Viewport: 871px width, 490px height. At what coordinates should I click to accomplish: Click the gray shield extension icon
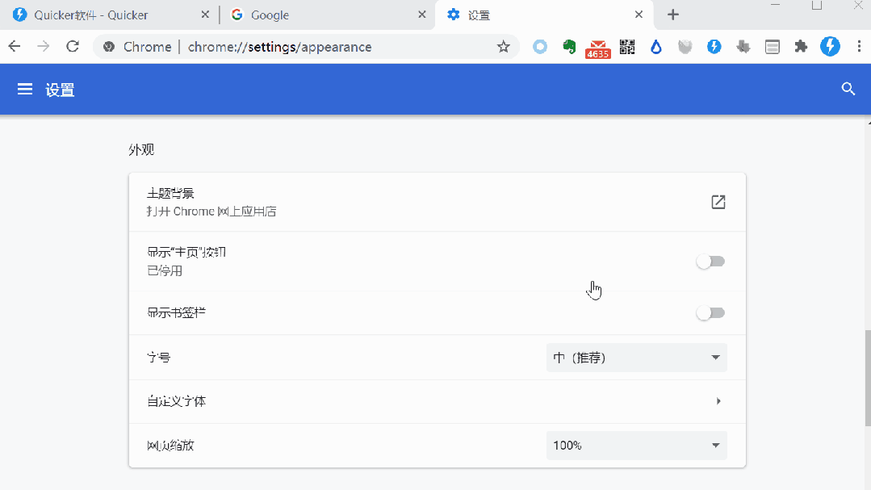(685, 47)
